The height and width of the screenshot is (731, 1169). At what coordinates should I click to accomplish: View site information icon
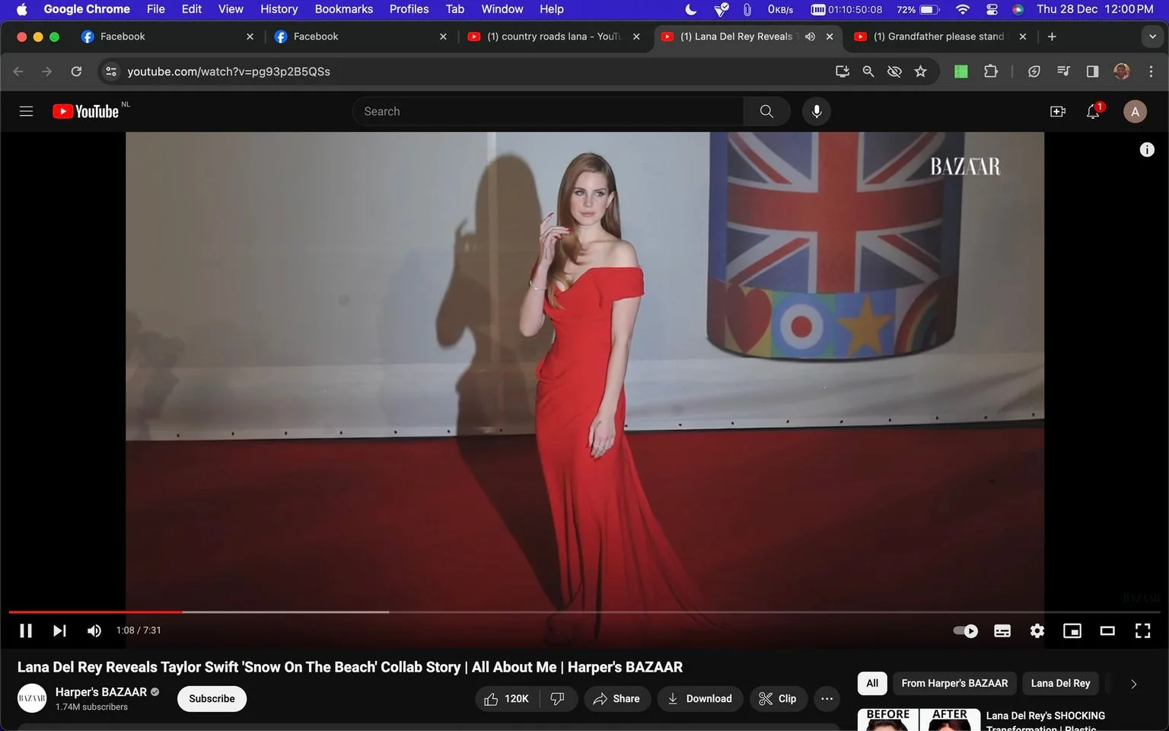tap(111, 72)
